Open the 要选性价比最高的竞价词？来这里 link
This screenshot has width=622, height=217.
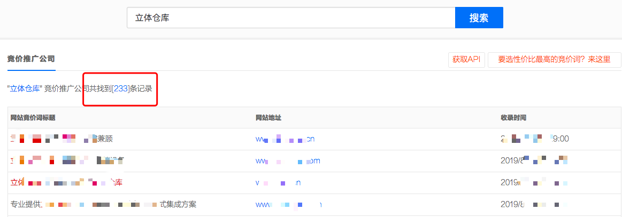(554, 60)
